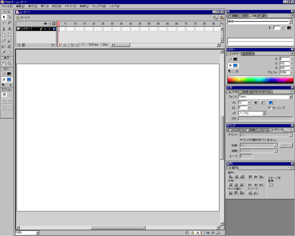Select the Arrow selection tool

[x=4, y=17]
